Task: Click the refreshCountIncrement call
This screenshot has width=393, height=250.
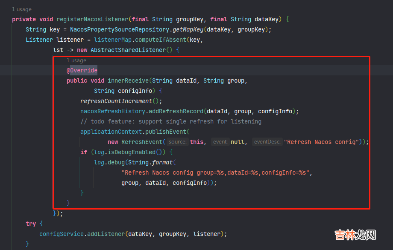Action: click(x=116, y=101)
